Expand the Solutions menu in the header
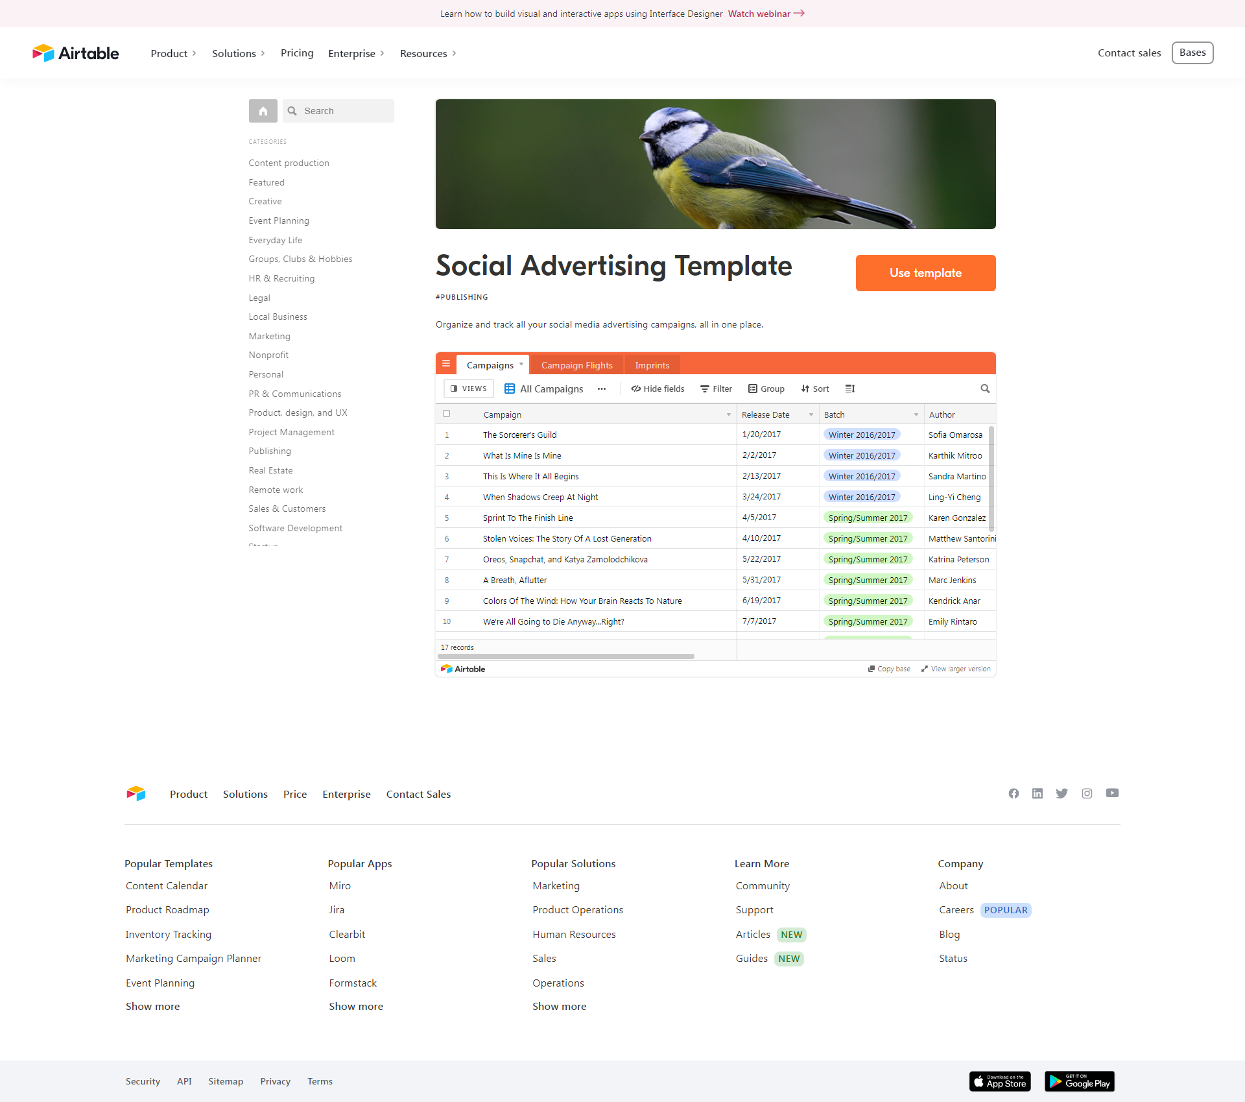Viewport: 1245px width, 1102px height. [239, 53]
